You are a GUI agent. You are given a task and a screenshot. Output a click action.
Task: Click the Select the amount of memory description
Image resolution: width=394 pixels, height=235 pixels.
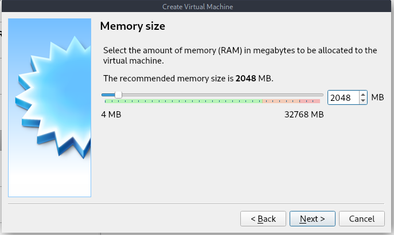(240, 56)
